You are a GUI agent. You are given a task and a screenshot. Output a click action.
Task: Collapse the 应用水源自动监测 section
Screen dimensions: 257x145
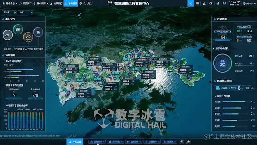point(4,85)
